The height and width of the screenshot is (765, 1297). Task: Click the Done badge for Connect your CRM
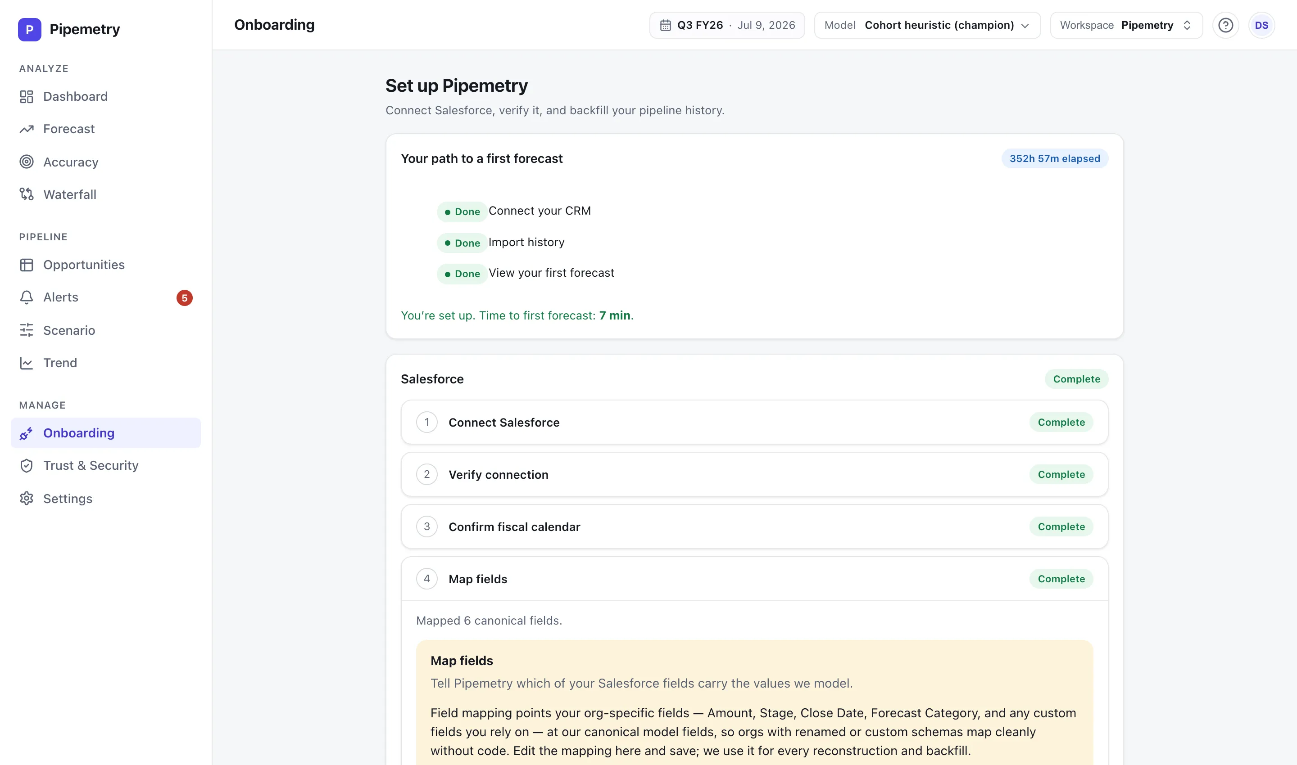(x=462, y=212)
